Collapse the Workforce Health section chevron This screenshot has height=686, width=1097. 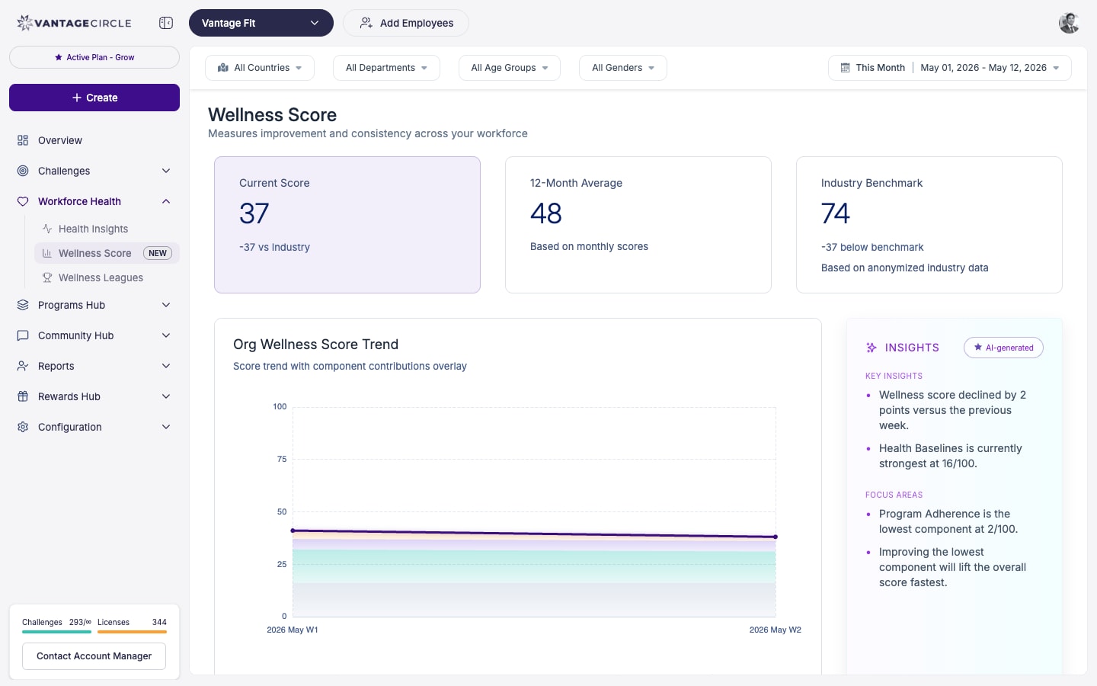click(x=166, y=201)
